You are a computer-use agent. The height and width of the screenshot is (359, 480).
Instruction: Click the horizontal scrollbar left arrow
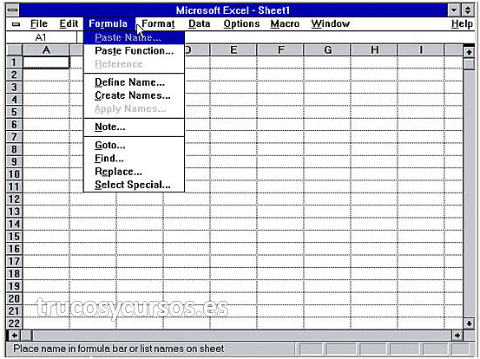[x=14, y=336]
